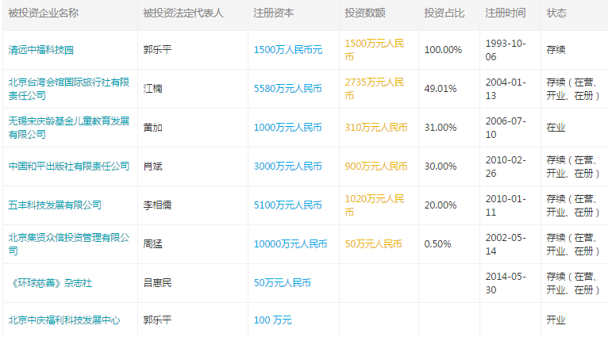
Task: Click investment amount 2735万元人民币
Action: (x=375, y=89)
